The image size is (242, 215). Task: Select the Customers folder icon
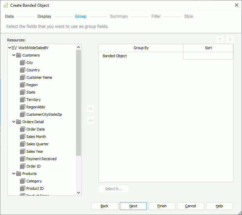19,55
